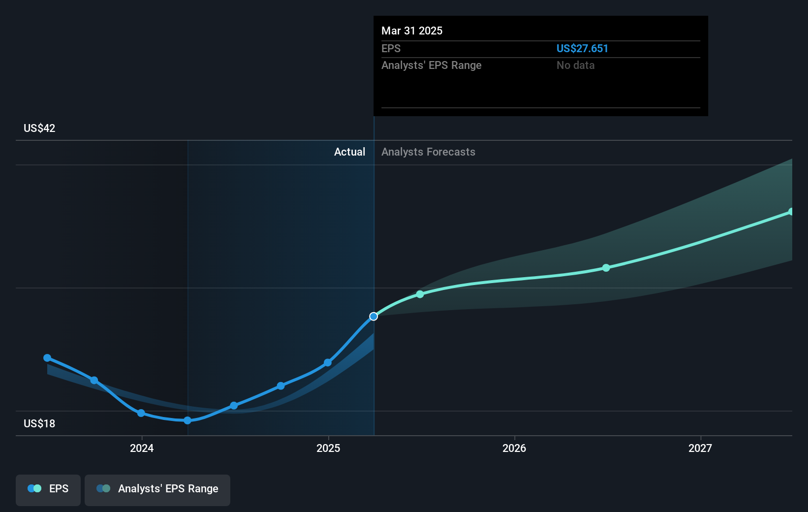The width and height of the screenshot is (808, 512).
Task: Click the Actual section label
Action: point(350,152)
